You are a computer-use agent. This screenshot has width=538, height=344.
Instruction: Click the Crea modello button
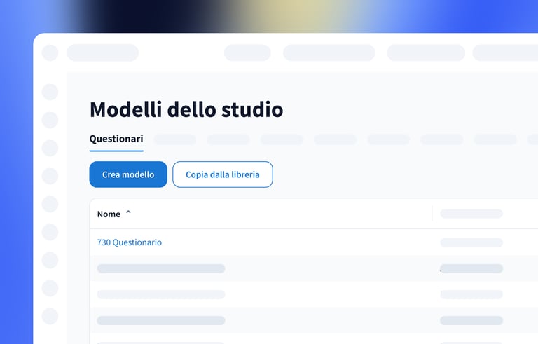[x=128, y=174]
